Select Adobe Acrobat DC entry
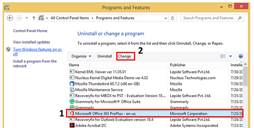The height and width of the screenshot is (128, 254). click(155, 125)
